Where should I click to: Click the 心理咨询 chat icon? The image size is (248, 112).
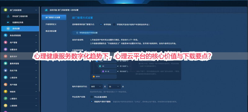(6, 77)
